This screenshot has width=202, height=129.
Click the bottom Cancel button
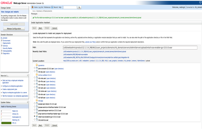click(55, 125)
